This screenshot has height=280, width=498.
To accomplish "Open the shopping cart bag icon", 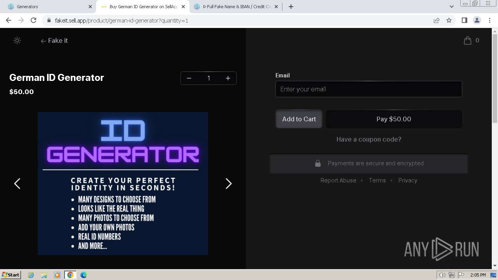I will (x=468, y=40).
